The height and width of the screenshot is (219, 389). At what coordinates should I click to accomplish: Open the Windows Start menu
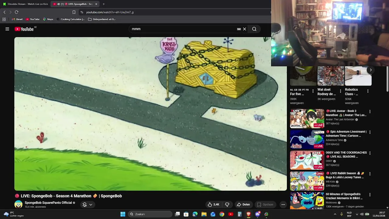[123, 214]
